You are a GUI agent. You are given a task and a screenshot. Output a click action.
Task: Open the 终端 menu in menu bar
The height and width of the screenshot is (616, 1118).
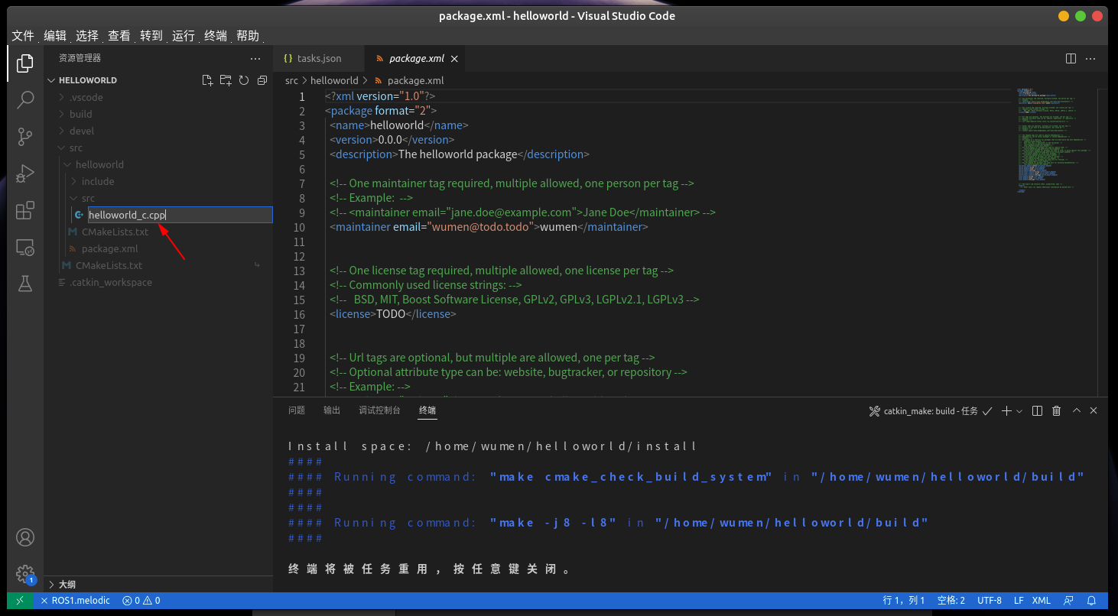click(215, 36)
